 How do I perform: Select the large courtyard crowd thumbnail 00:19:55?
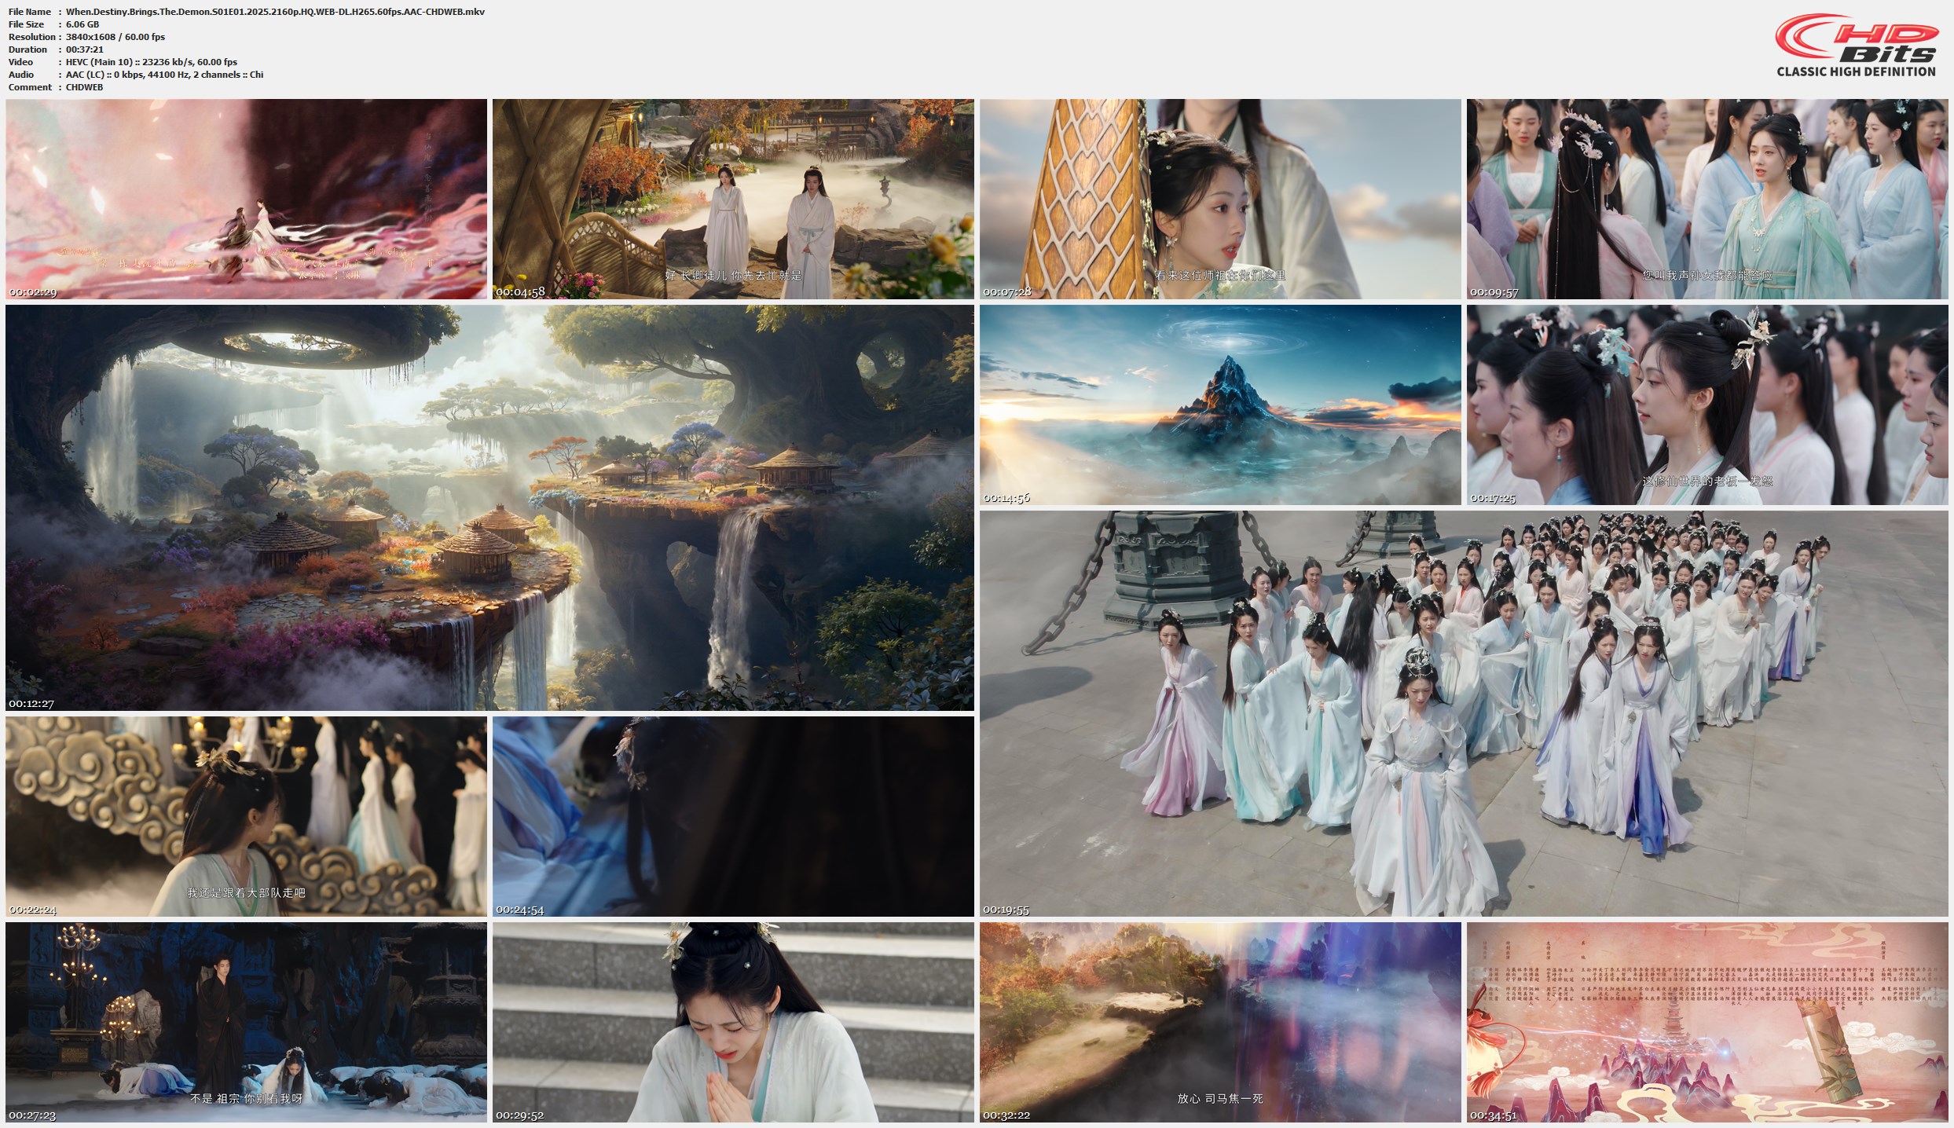[x=1464, y=713]
